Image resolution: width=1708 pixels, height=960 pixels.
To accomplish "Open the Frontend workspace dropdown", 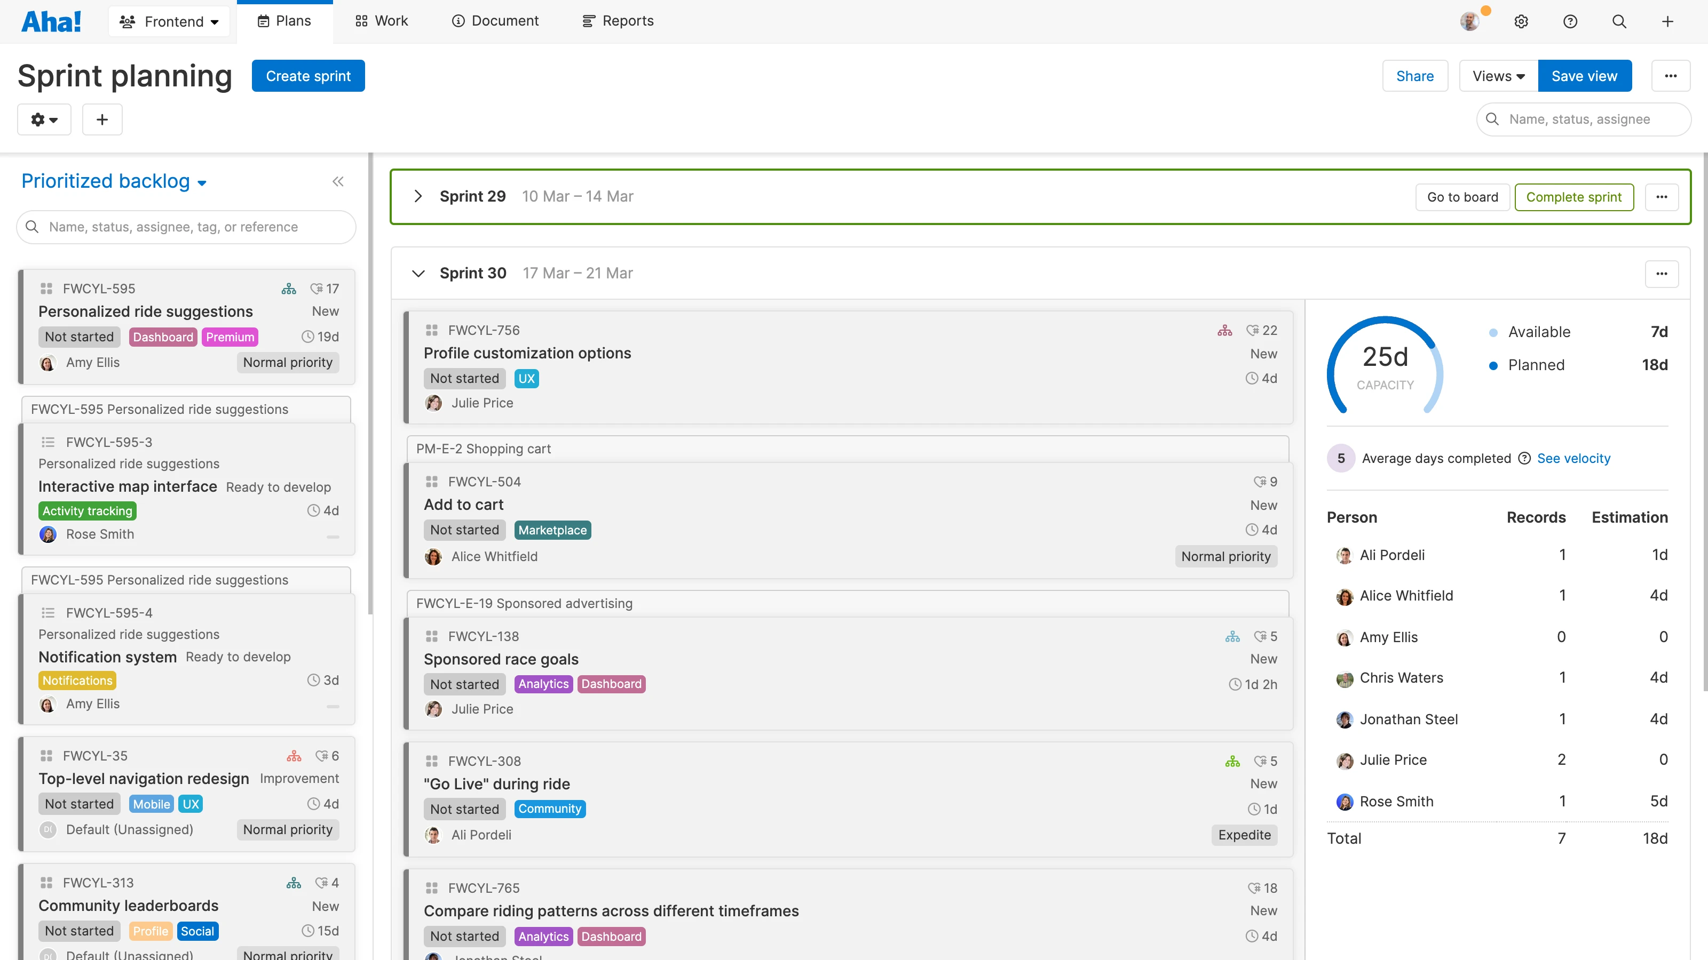I will pyautogui.click(x=169, y=21).
